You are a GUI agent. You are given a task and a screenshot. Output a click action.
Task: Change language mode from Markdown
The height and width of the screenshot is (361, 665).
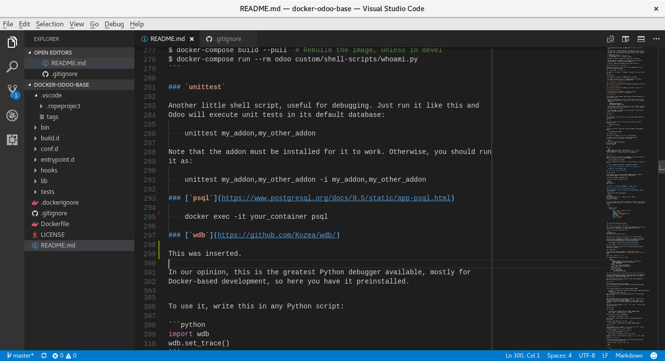point(629,356)
